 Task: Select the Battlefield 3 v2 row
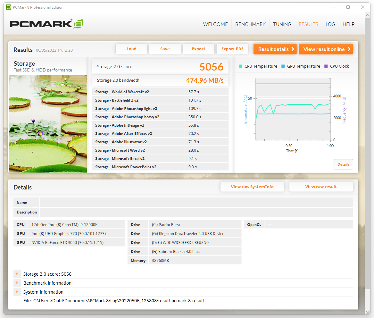coord(160,100)
